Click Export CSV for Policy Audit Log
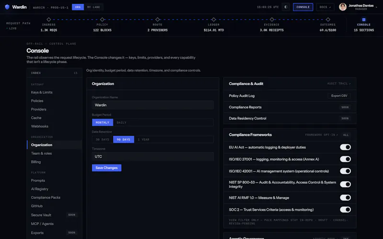Viewport: 383px width, 239px height. [x=339, y=96]
